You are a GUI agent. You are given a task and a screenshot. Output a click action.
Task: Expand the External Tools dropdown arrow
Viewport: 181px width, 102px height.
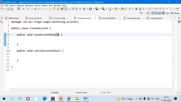pos(106,9)
